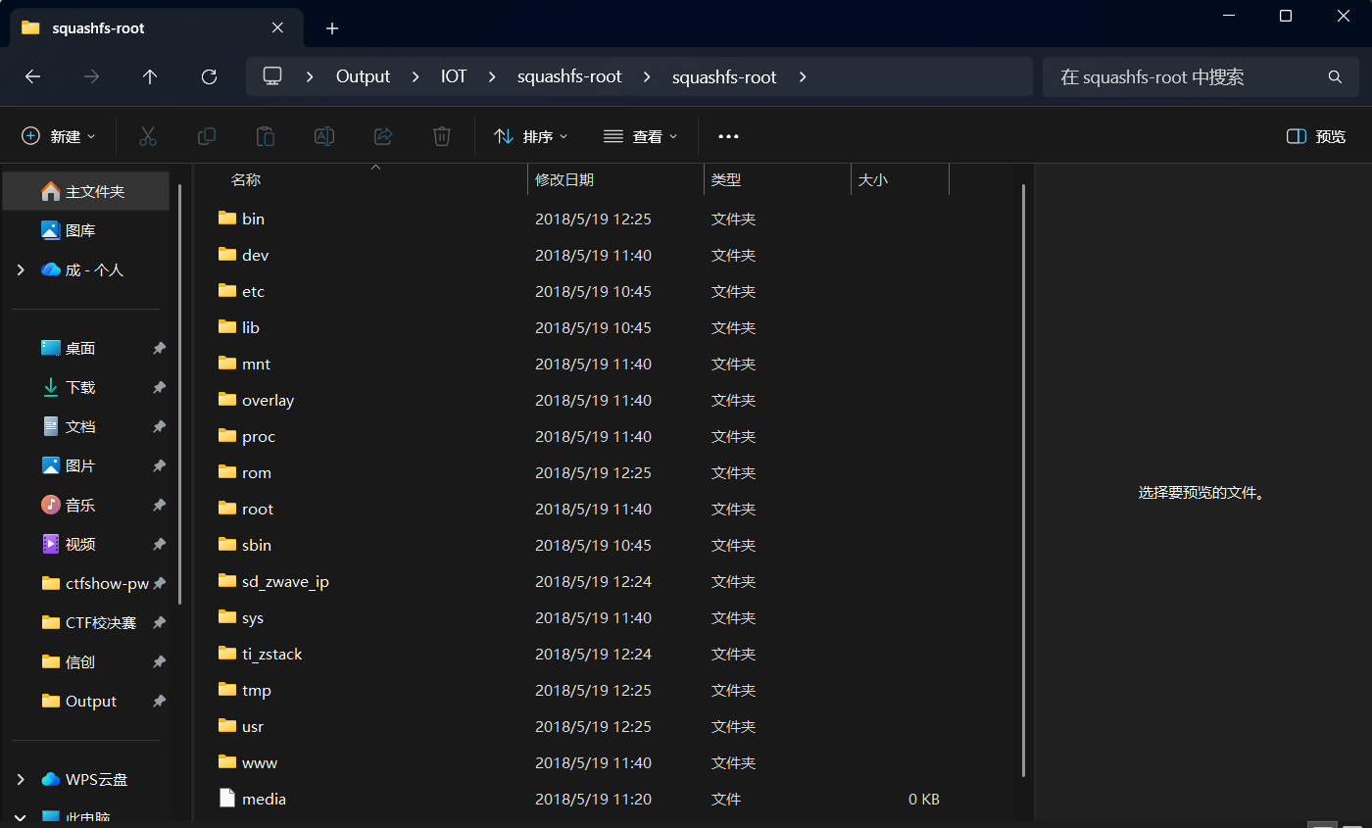Image resolution: width=1372 pixels, height=828 pixels.
Task: Click the Delete trash icon
Action: pos(442,136)
